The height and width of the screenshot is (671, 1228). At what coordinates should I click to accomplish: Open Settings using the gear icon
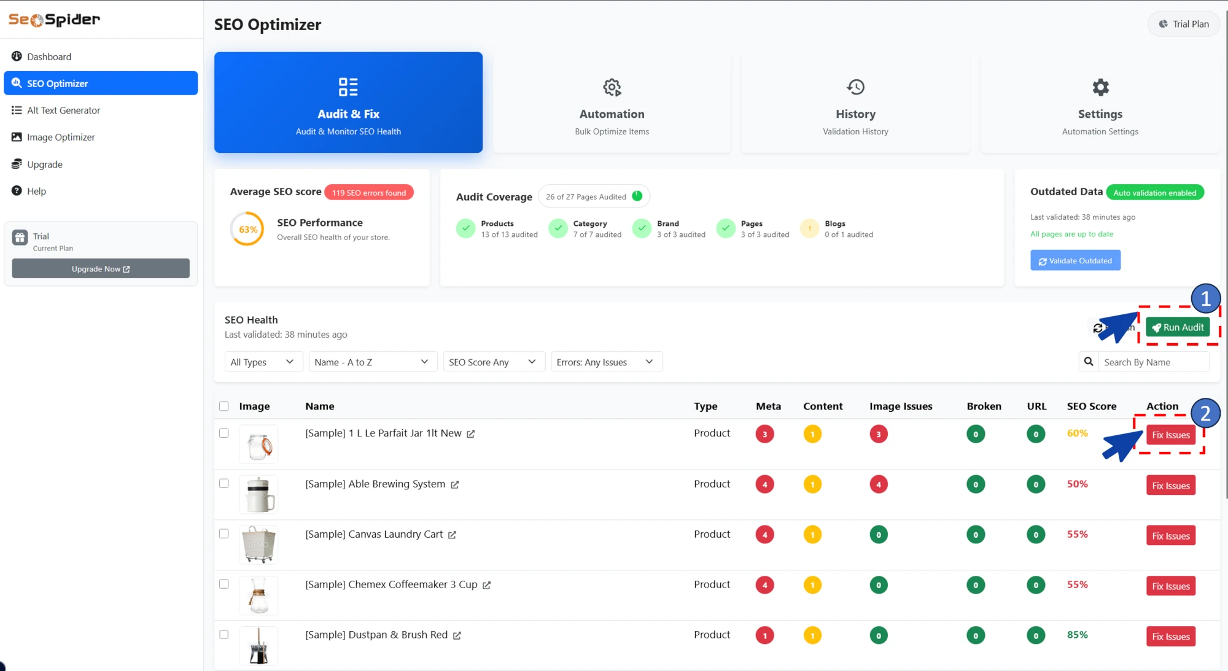pyautogui.click(x=1100, y=87)
